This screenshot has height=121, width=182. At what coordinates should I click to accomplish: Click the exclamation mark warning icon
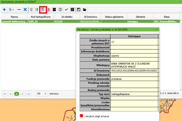click(60, 10)
